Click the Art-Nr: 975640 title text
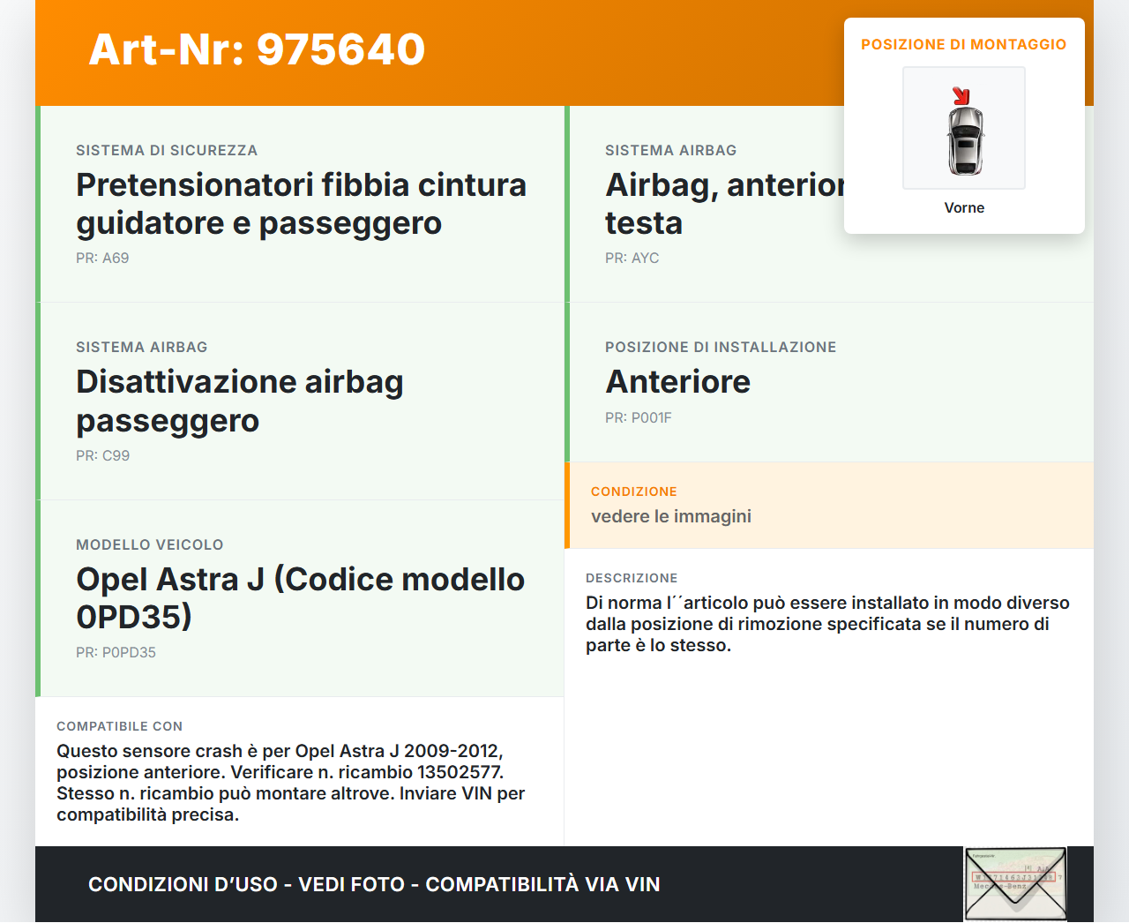1129x923 pixels. pyautogui.click(x=256, y=50)
